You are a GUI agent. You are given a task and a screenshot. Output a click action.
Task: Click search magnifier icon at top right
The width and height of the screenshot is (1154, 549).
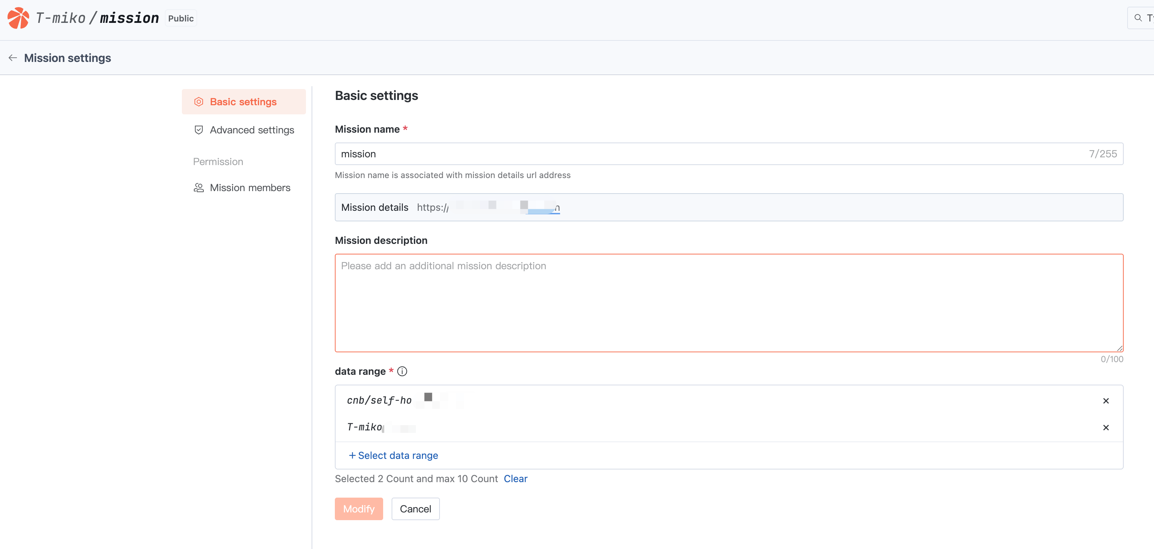pos(1138,18)
